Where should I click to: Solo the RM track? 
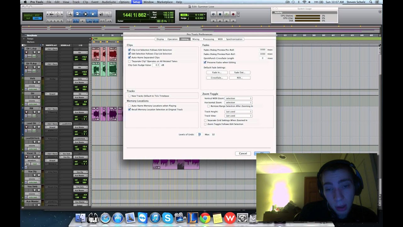tap(35, 112)
